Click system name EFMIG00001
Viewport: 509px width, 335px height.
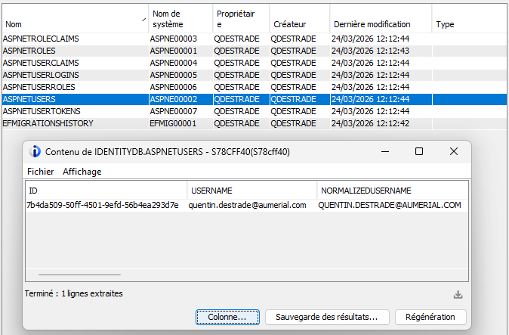173,123
